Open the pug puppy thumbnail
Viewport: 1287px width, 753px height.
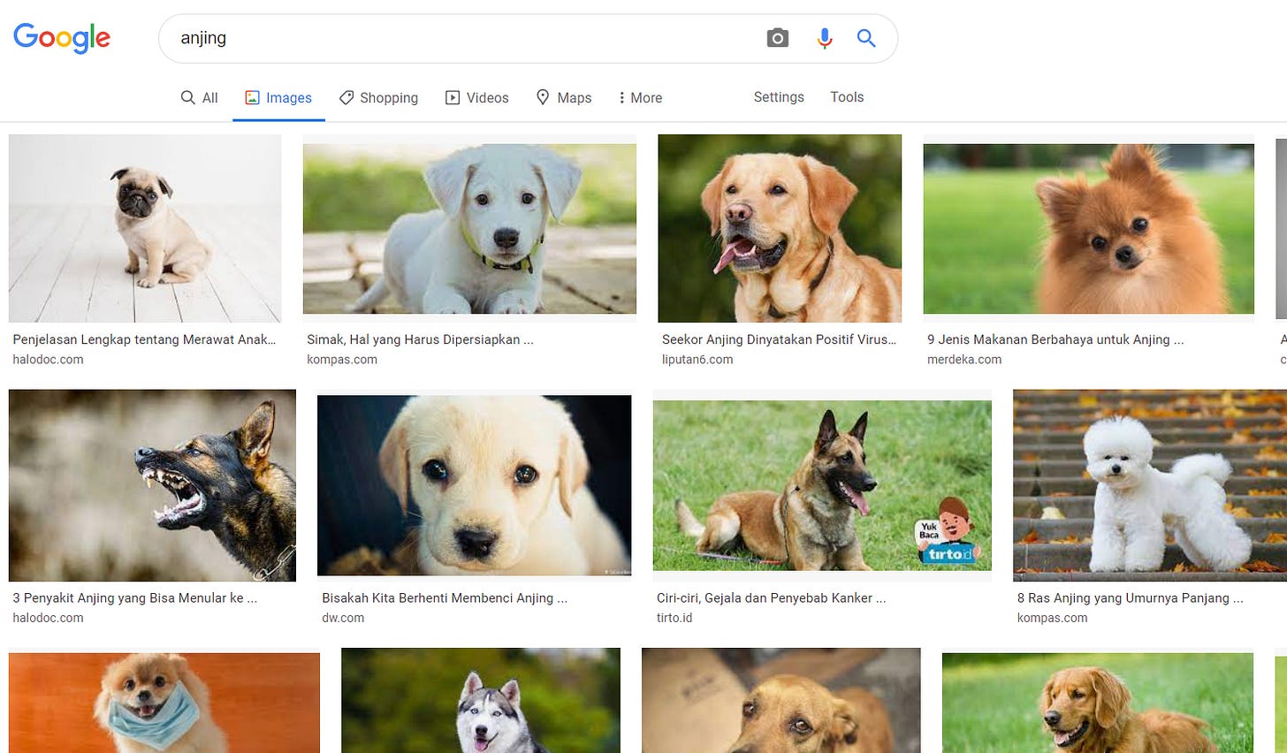tap(145, 228)
